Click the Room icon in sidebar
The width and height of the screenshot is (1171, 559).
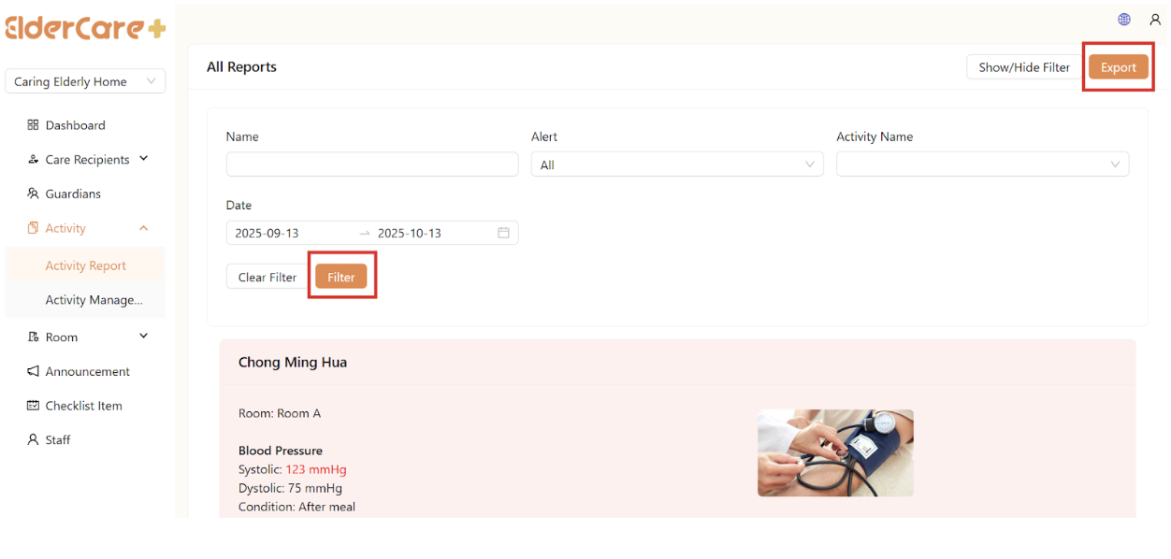[31, 337]
